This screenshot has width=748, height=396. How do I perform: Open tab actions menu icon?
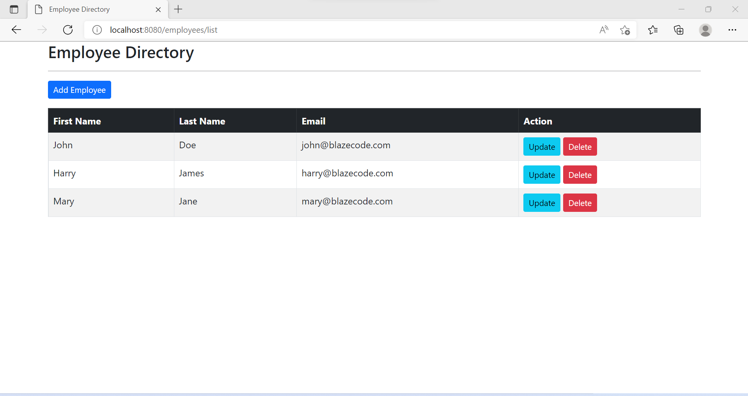pyautogui.click(x=14, y=9)
